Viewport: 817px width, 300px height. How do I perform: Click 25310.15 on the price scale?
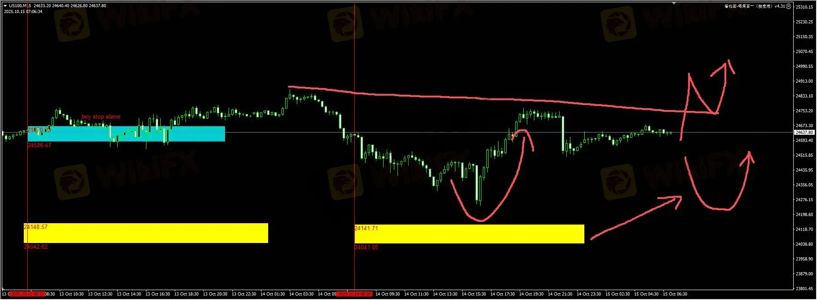point(804,7)
